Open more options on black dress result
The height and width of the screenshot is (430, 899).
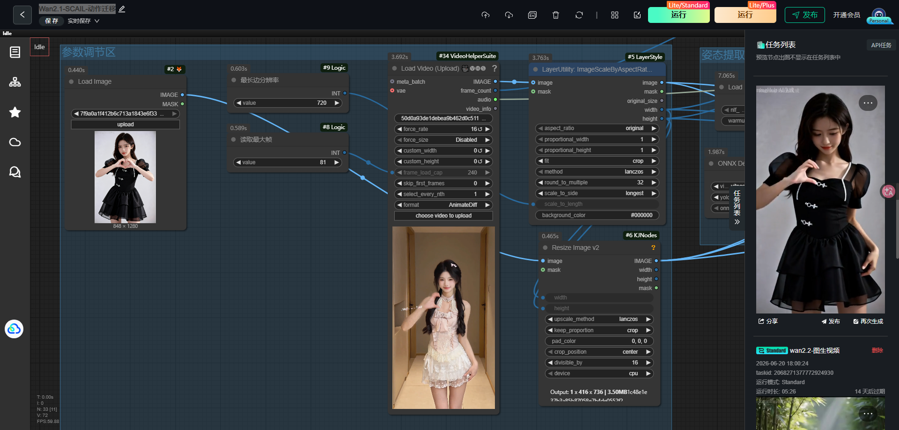click(x=868, y=103)
